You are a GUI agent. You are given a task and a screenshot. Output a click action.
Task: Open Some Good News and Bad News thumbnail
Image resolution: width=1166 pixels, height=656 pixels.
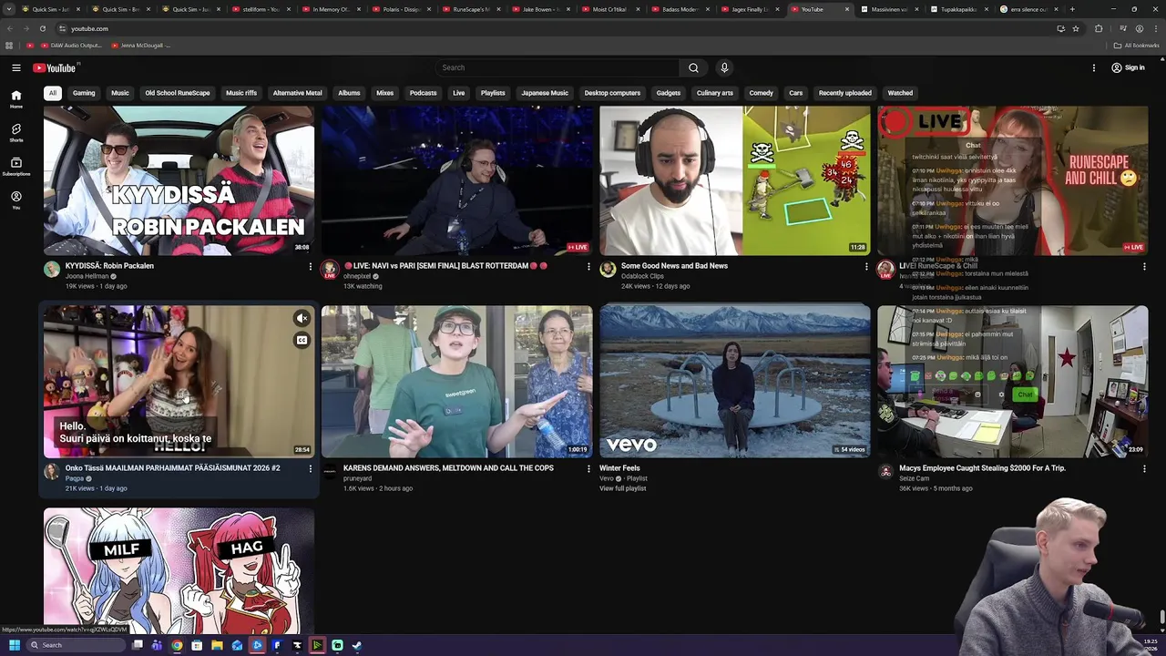(x=735, y=180)
